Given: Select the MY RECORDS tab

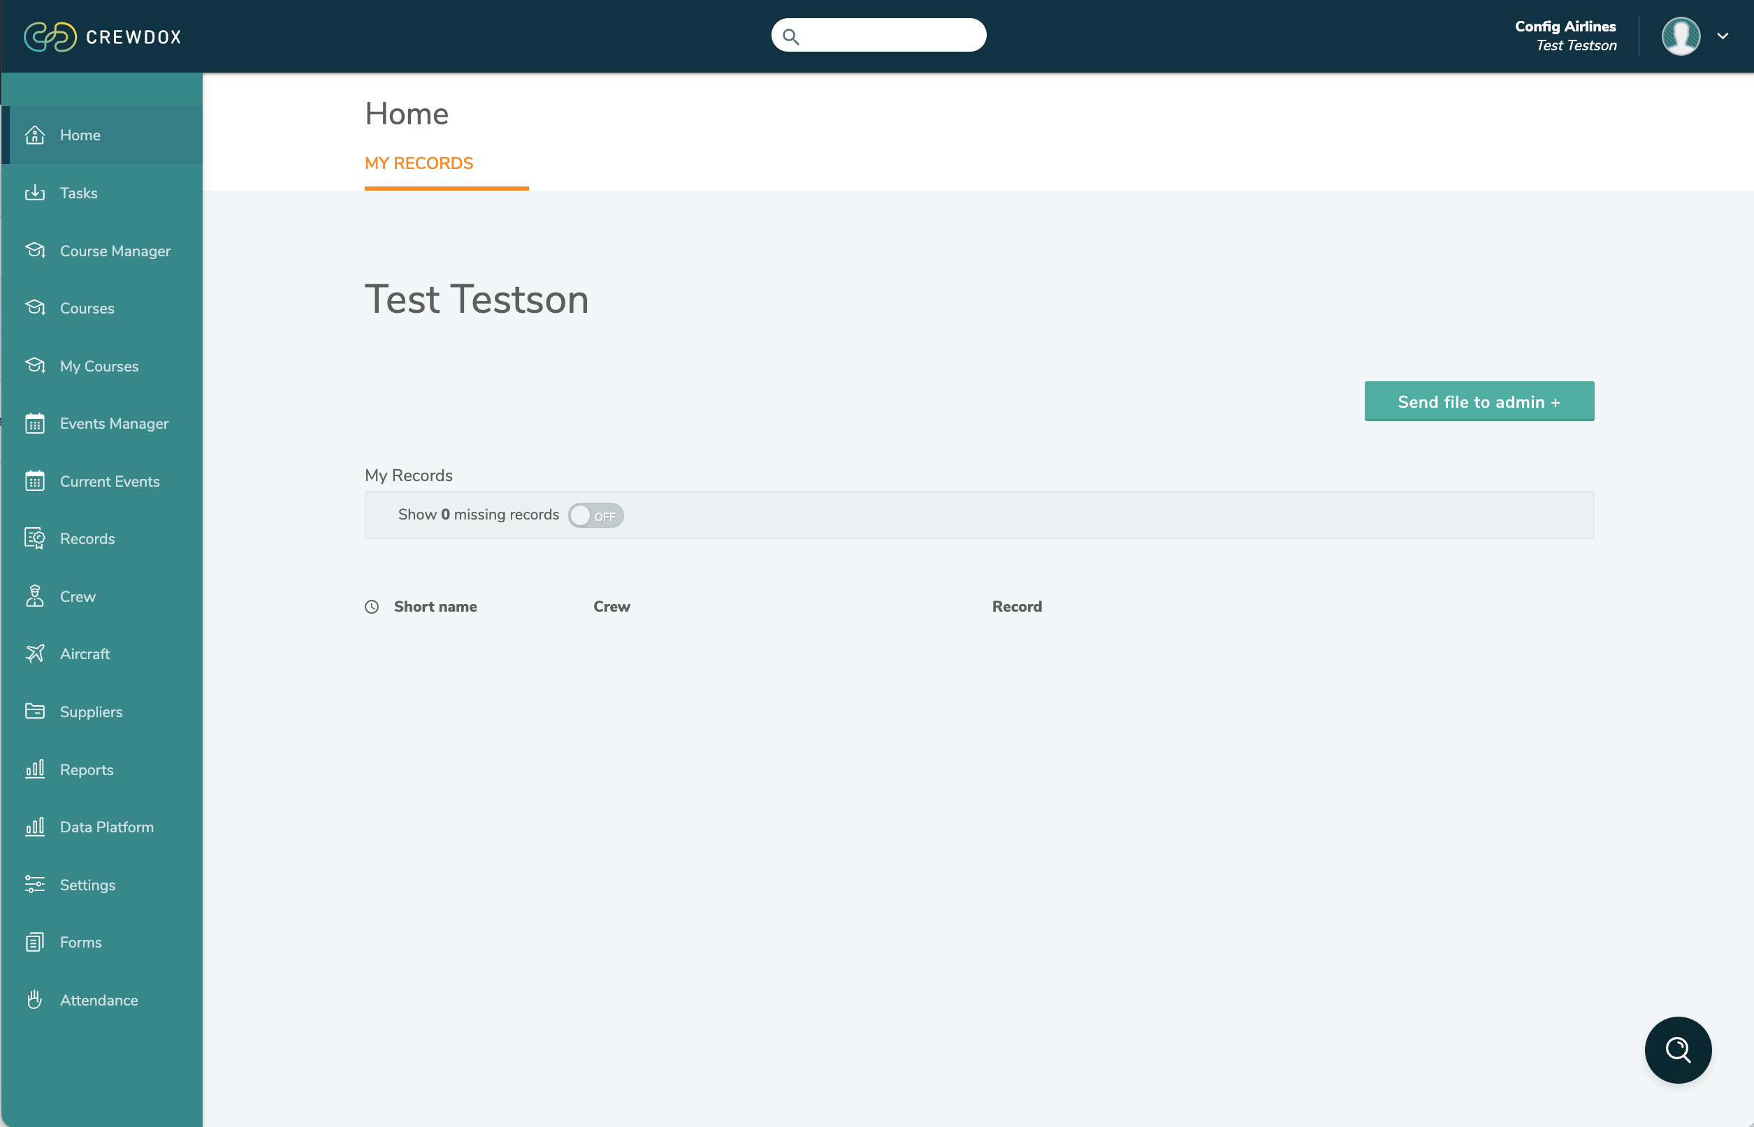Looking at the screenshot, I should 419,163.
